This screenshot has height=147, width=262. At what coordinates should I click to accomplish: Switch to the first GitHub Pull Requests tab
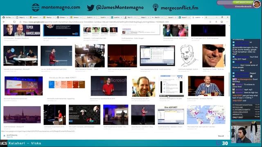click(8, 17)
